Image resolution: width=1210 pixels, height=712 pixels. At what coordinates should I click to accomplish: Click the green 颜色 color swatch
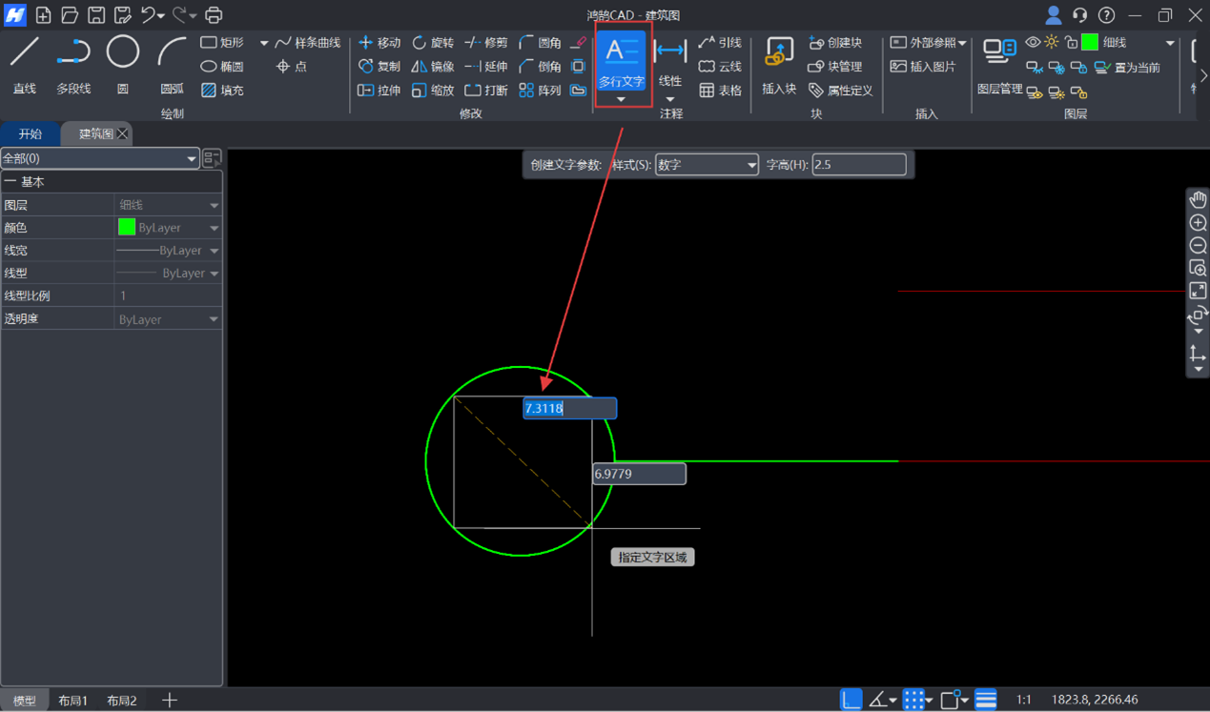pyautogui.click(x=127, y=228)
